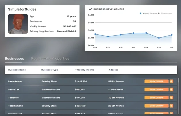
Task: Click the target icon in the ToElektro row
Action: click(172, 98)
